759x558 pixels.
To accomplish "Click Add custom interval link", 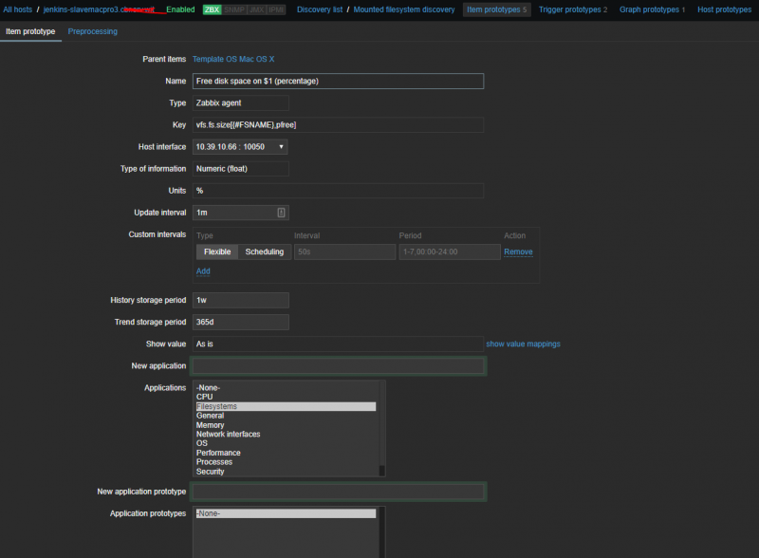I will [x=203, y=271].
